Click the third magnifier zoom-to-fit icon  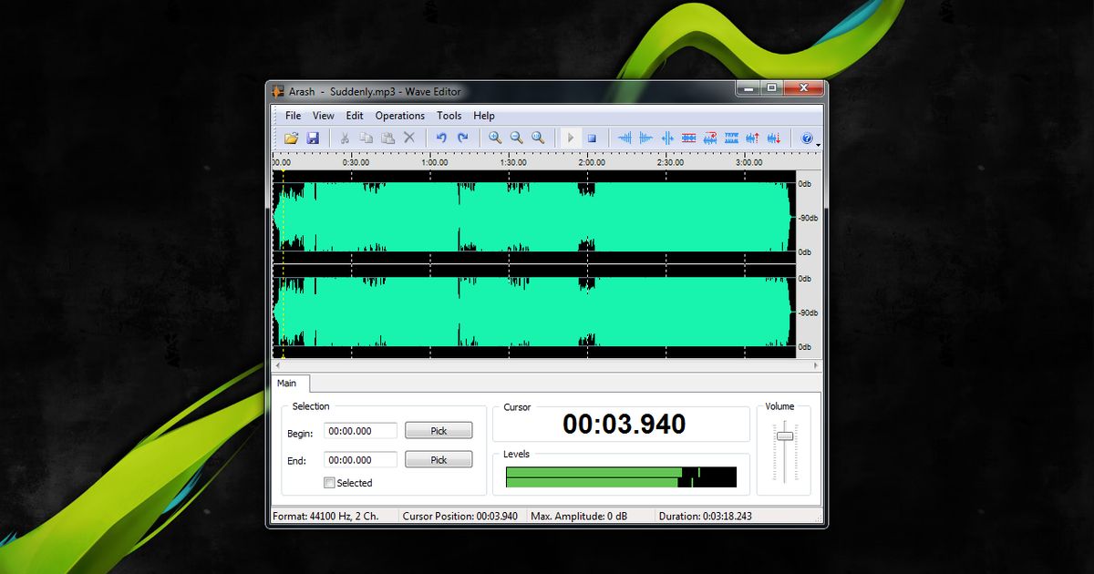538,138
